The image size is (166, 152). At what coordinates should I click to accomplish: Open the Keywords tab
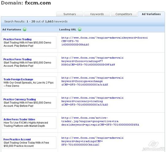coord(97,14)
